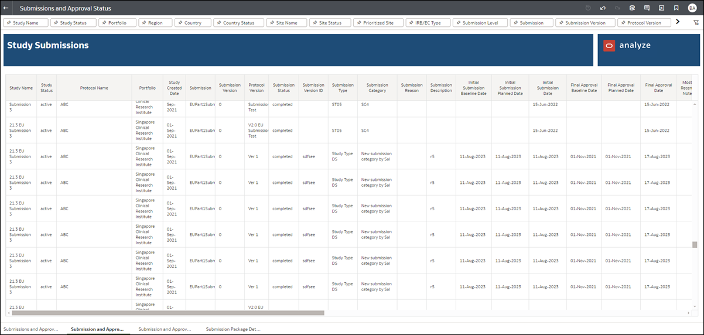Open the IRB/EC Type filter
This screenshot has width=704, height=335.
pyautogui.click(x=428, y=23)
